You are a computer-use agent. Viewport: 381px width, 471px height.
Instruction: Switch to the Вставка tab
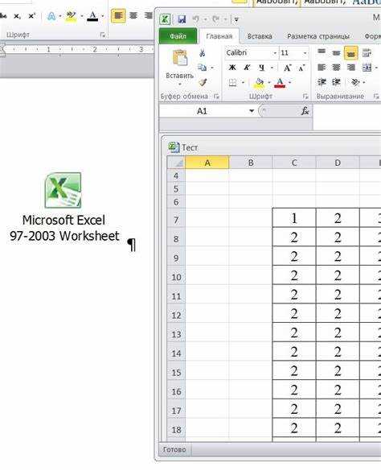[260, 36]
